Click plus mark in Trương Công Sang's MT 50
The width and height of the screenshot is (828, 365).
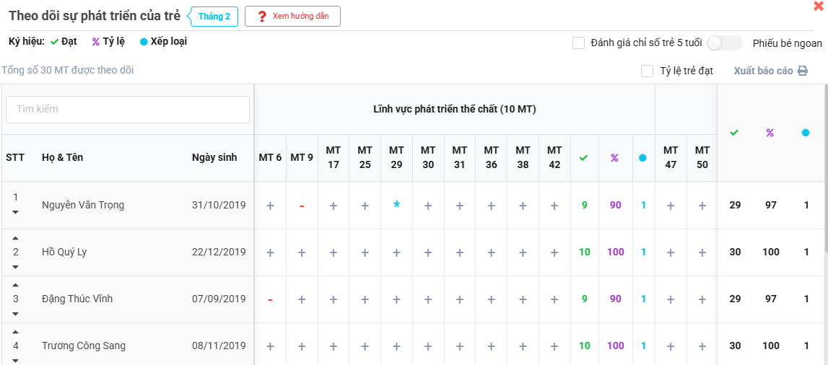tap(702, 346)
